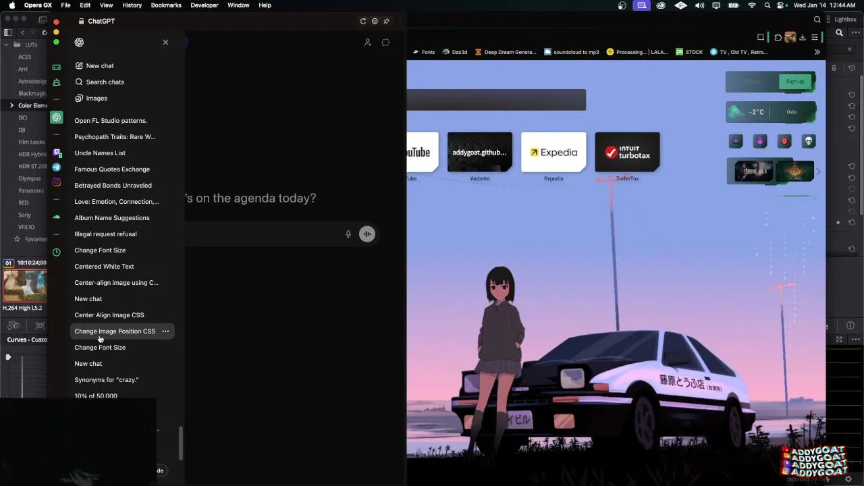The image size is (864, 486).
Task: Click the ChatGPT logo in panel header
Action: [79, 43]
